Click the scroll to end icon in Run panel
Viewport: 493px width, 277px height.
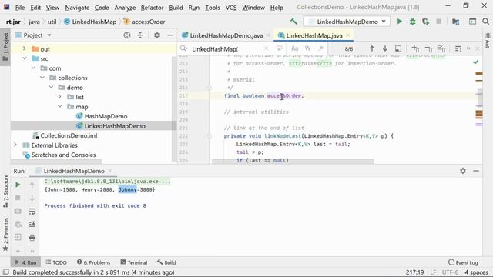(32, 224)
